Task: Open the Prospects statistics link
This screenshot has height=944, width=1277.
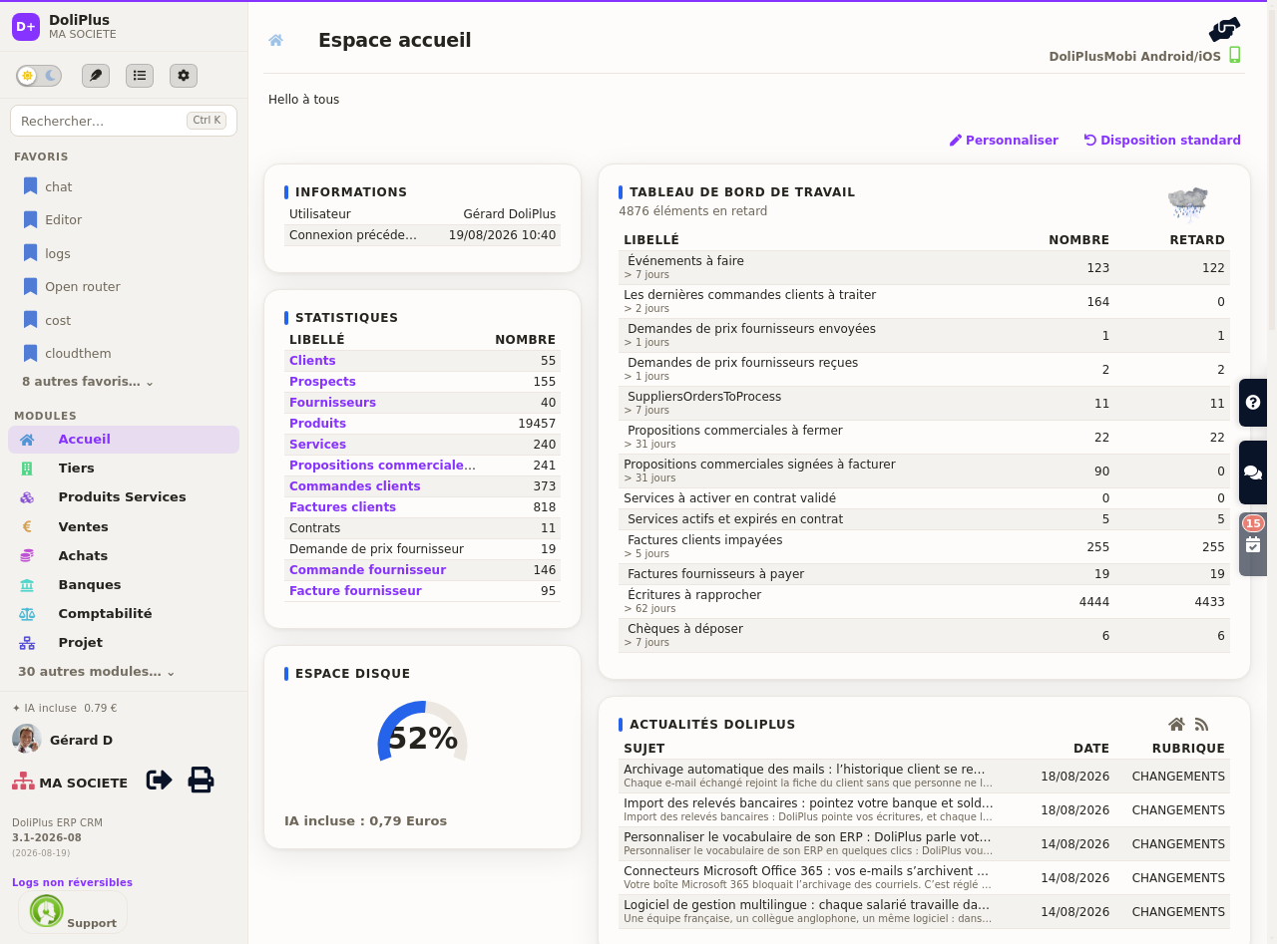Action: pyautogui.click(x=322, y=382)
